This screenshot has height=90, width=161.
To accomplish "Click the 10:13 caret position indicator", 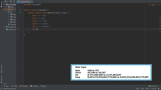I will [137, 88].
